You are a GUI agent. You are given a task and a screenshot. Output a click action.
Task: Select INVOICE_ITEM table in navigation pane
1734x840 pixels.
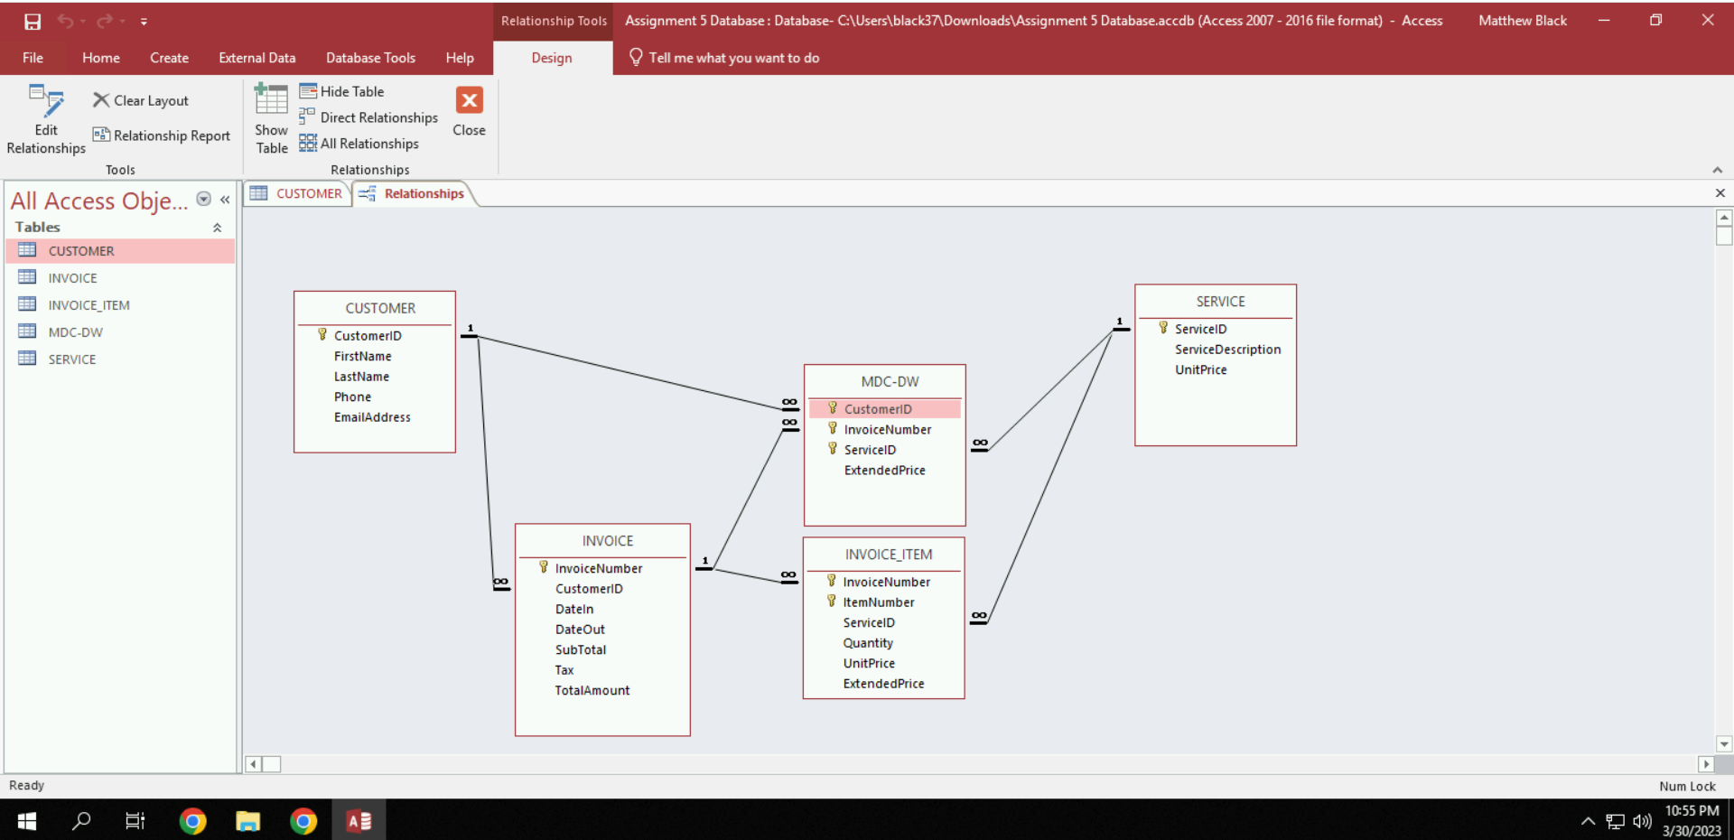120,305
